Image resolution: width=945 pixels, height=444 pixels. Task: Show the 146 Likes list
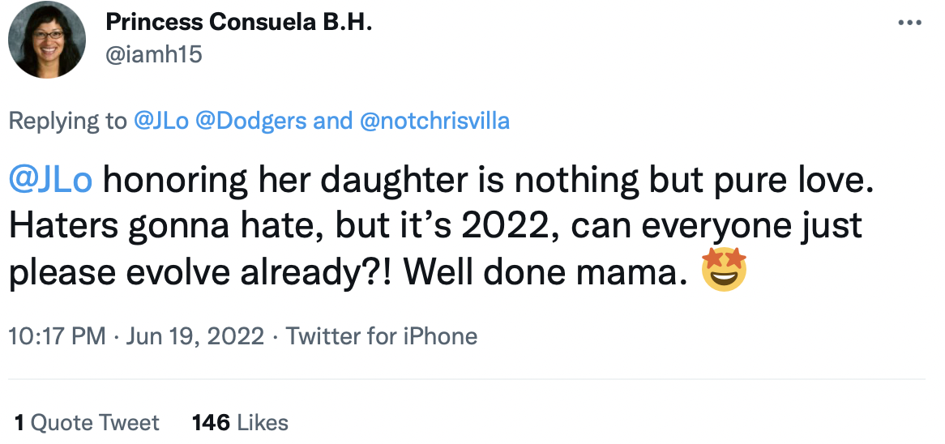pyautogui.click(x=240, y=422)
